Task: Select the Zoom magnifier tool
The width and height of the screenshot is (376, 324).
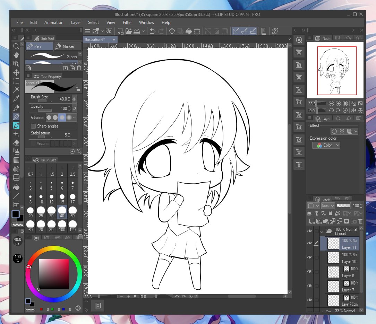Action: click(16, 46)
